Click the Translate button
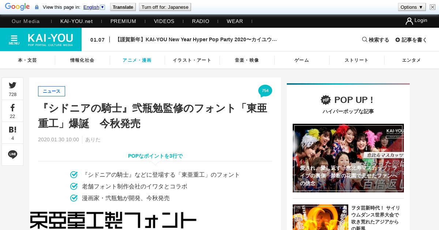The height and width of the screenshot is (230, 439). click(x=123, y=7)
